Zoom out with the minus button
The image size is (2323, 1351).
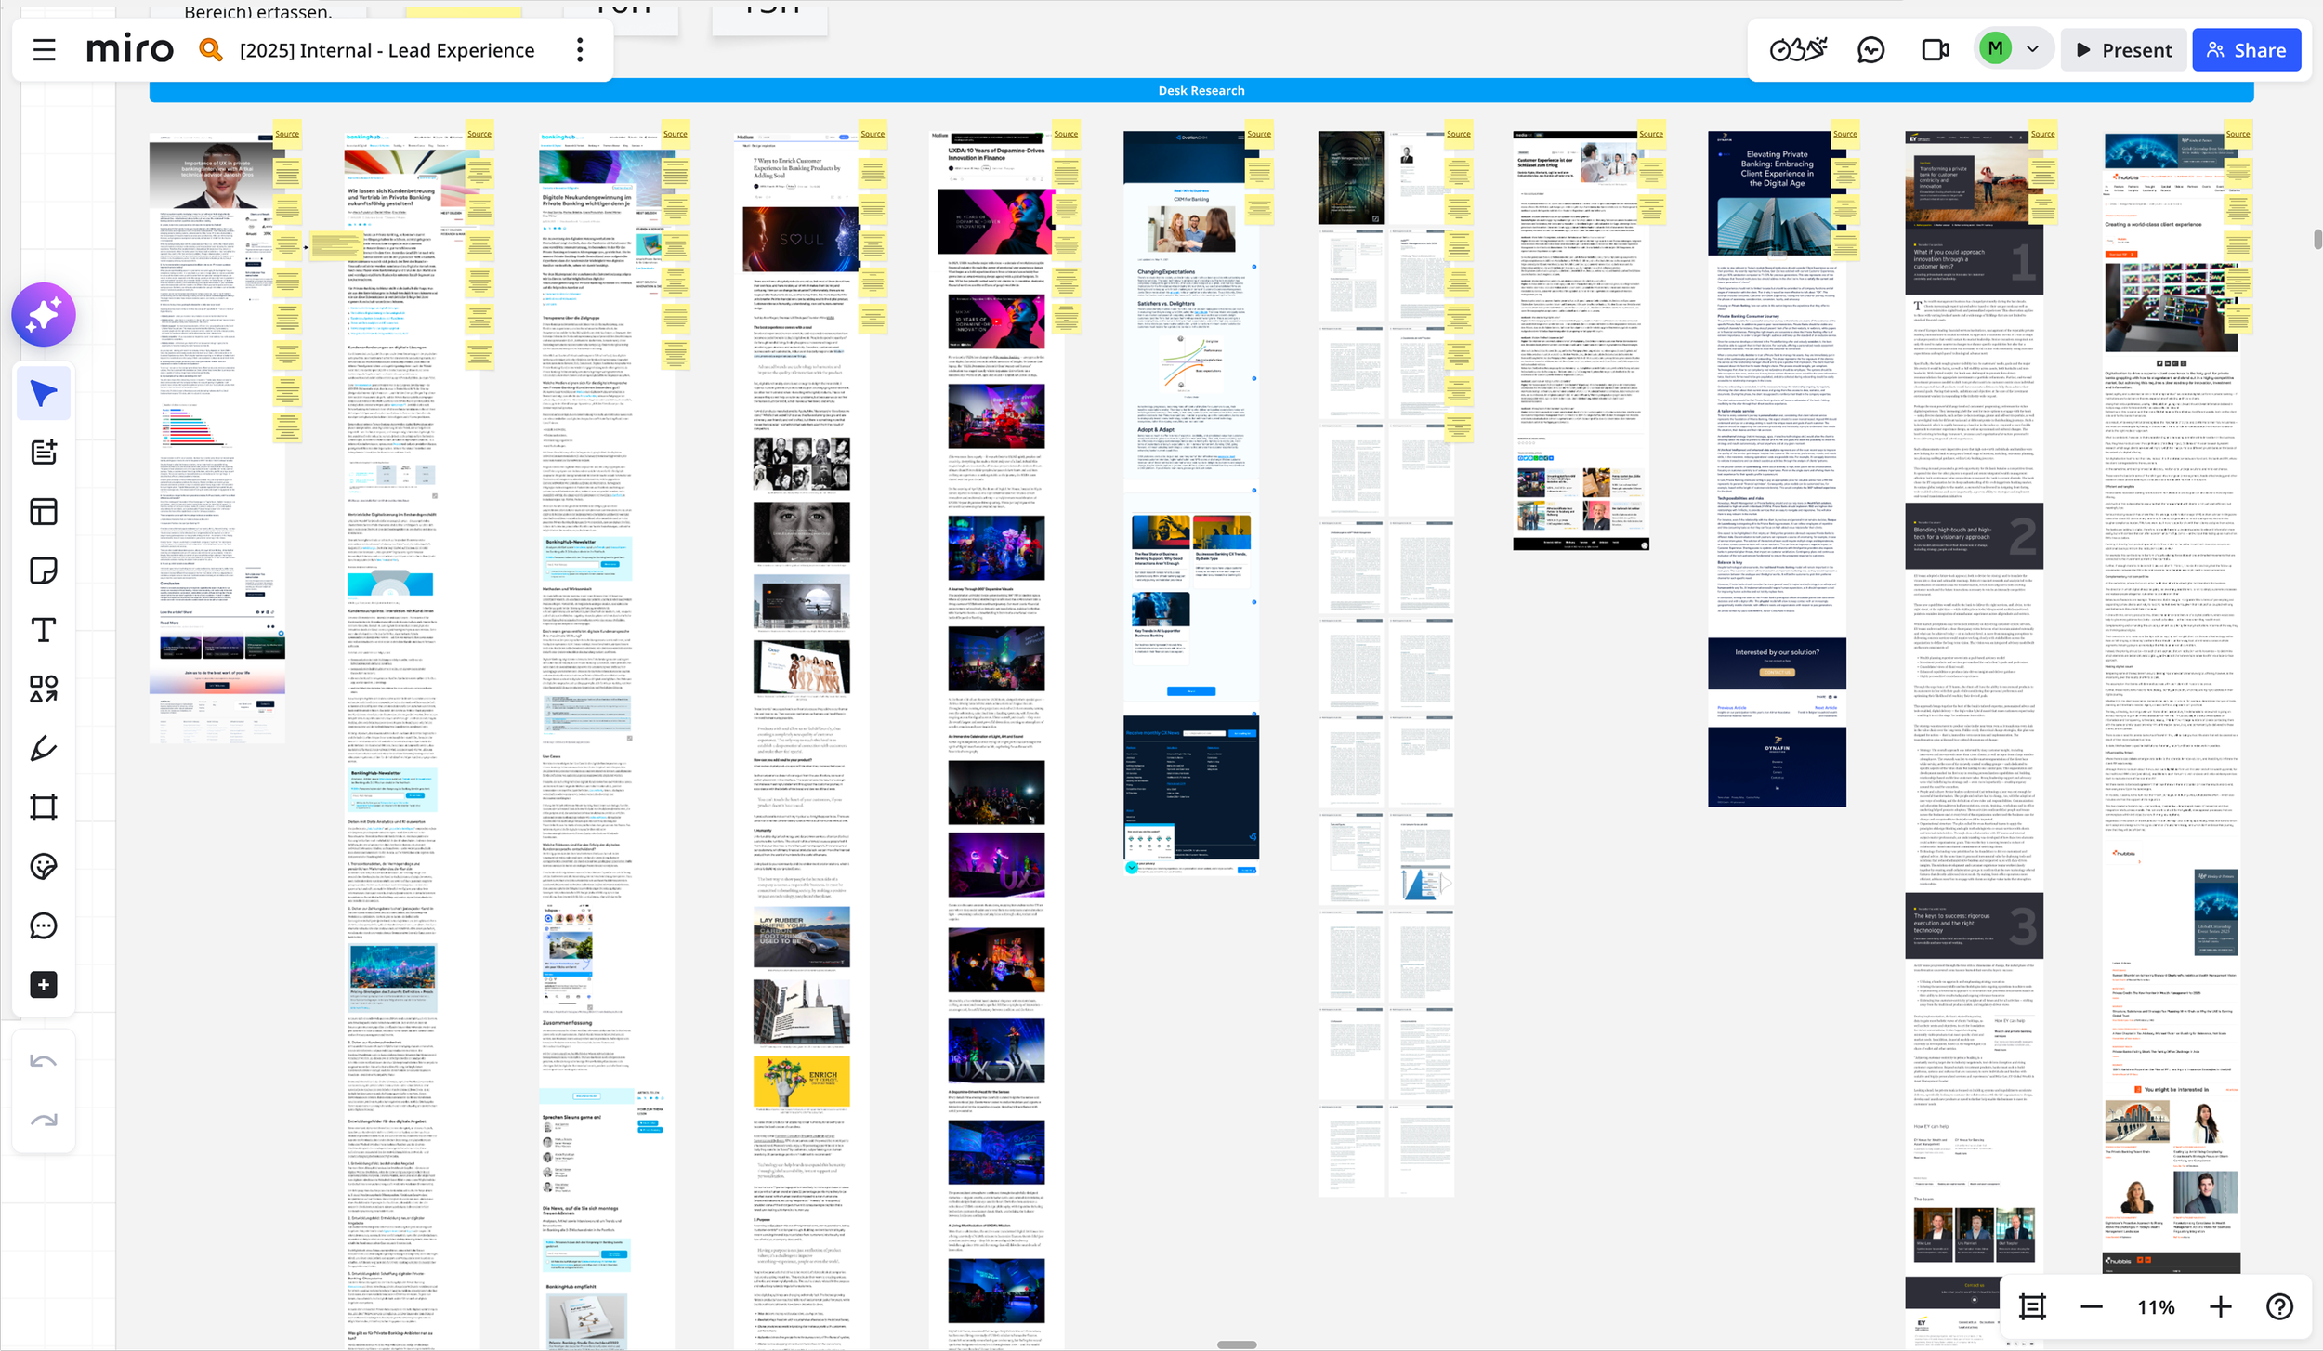[2092, 1307]
